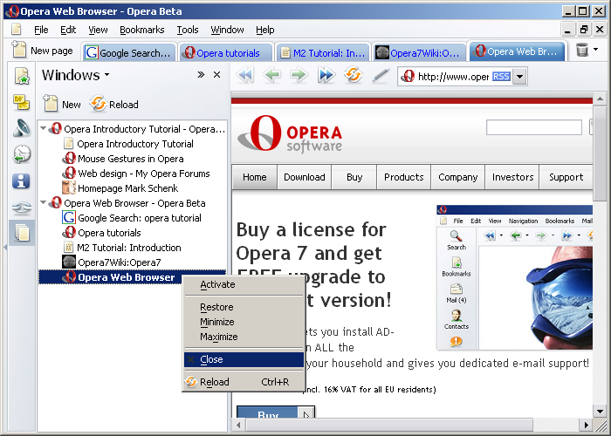Click the Reload icon in address toolbar

coord(353,76)
